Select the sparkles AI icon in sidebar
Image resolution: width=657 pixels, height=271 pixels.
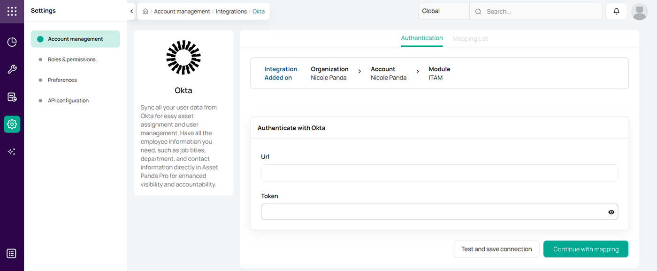pyautogui.click(x=12, y=151)
